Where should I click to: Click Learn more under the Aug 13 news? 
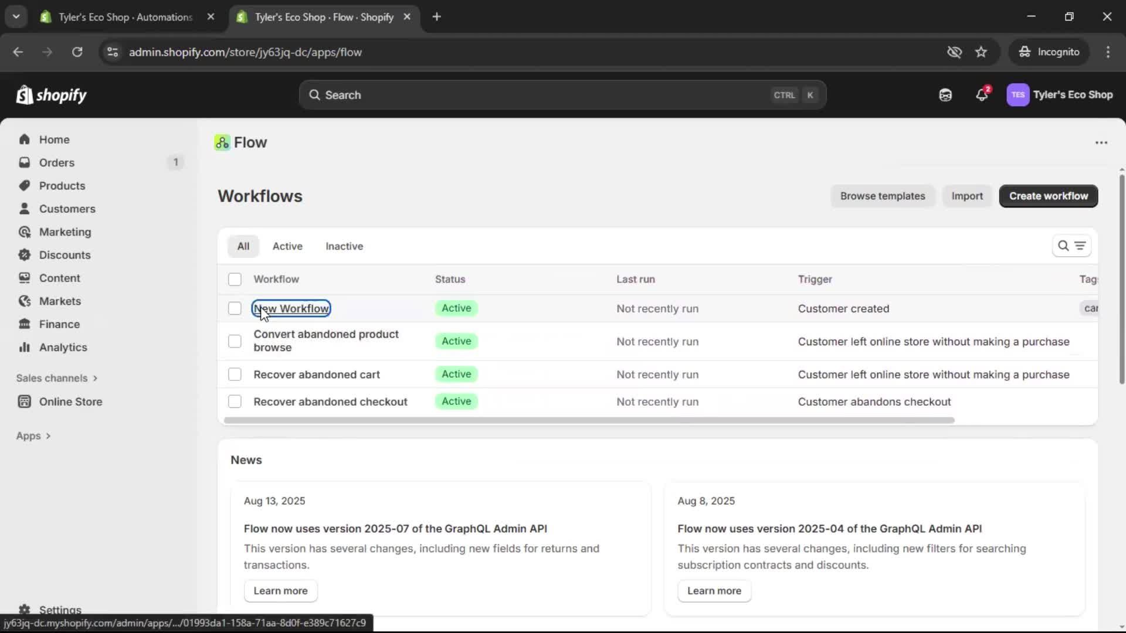280,590
